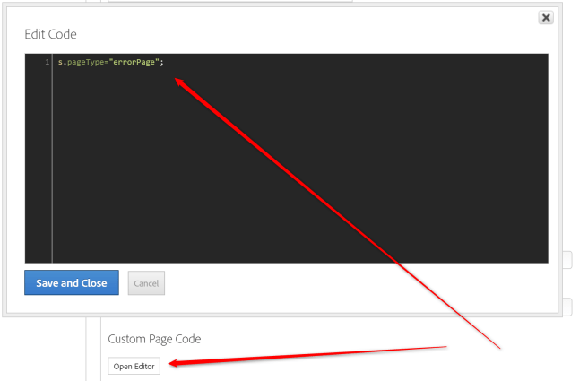
Task: Click the "s" object at line start
Action: click(59, 63)
